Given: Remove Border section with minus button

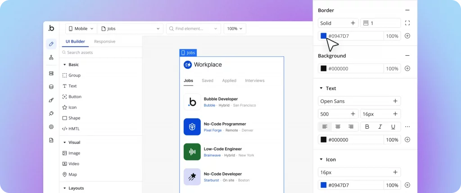Looking at the screenshot, I should (x=407, y=10).
